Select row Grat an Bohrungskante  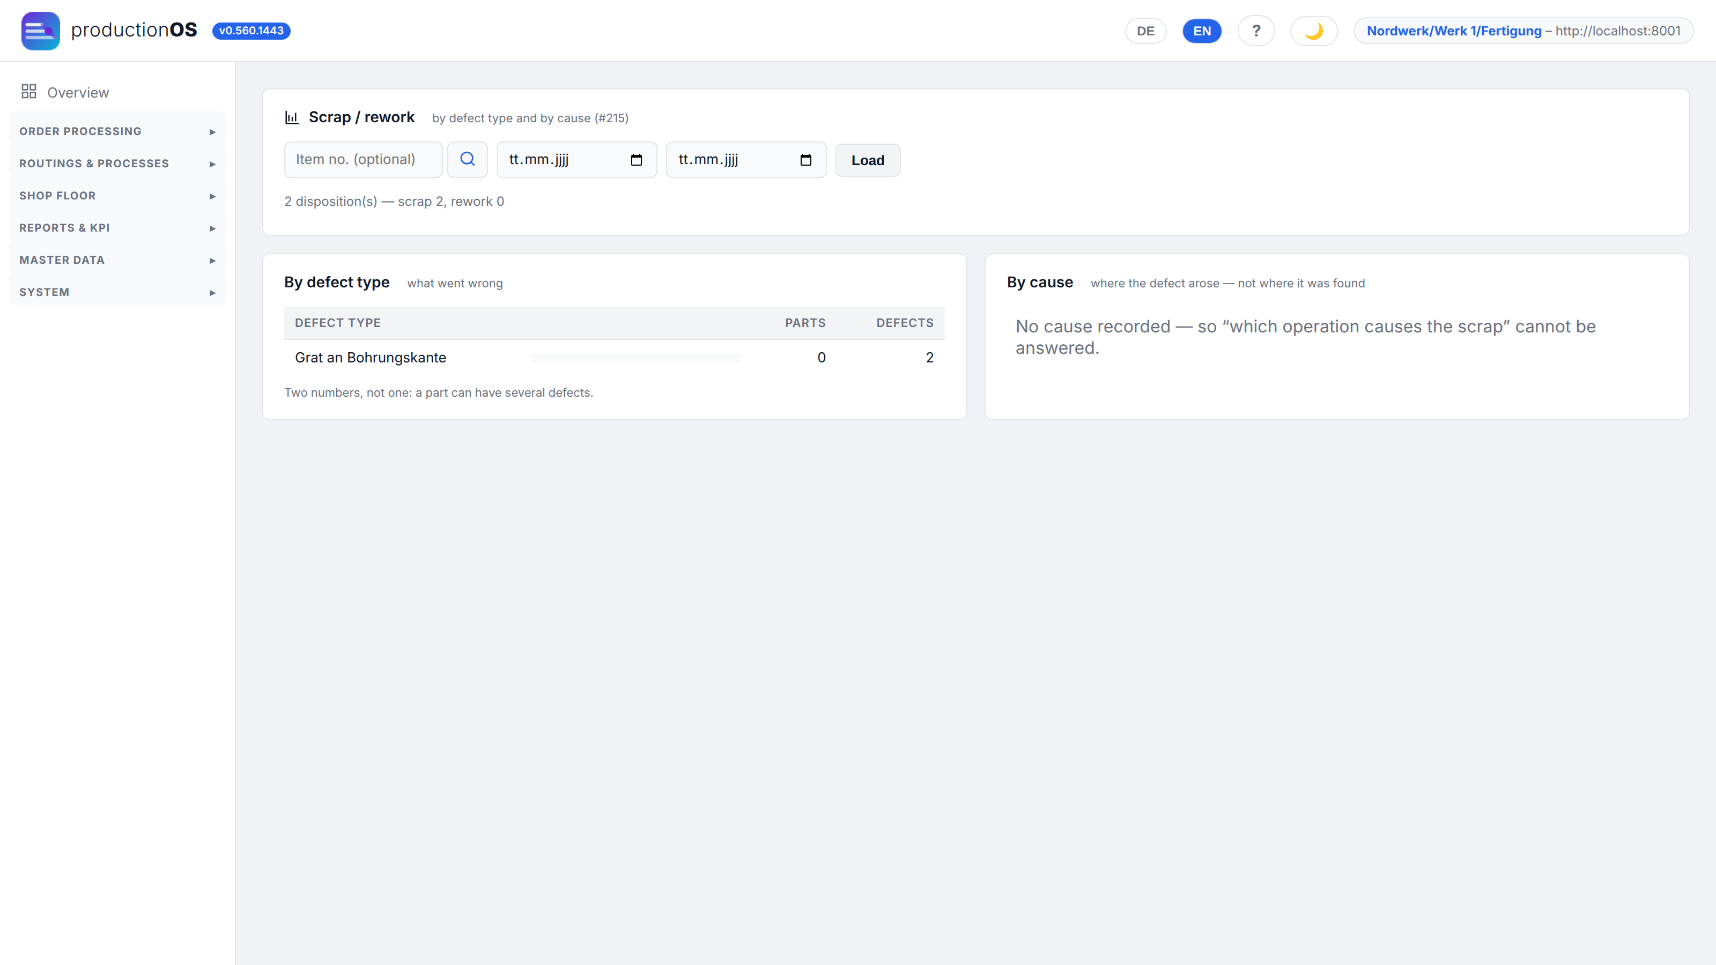click(614, 358)
